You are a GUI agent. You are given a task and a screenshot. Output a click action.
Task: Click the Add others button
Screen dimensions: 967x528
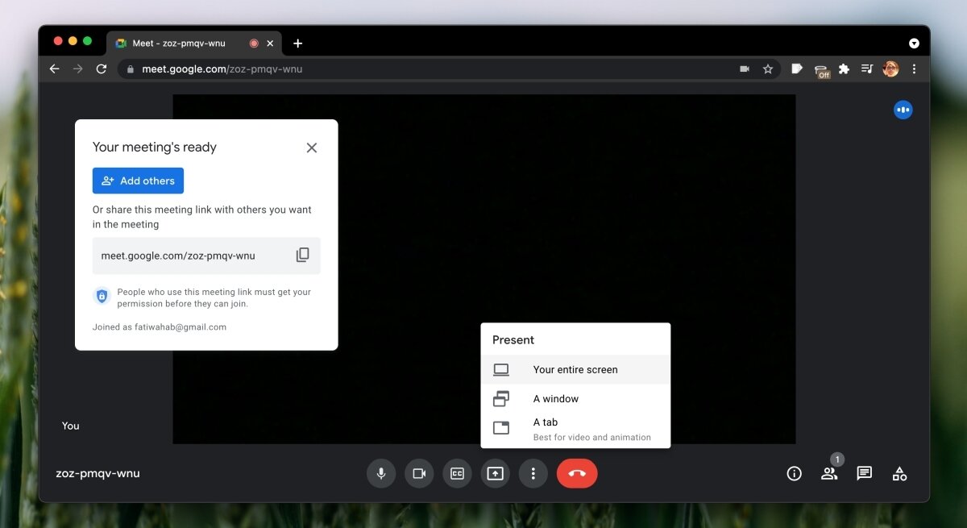tap(138, 181)
